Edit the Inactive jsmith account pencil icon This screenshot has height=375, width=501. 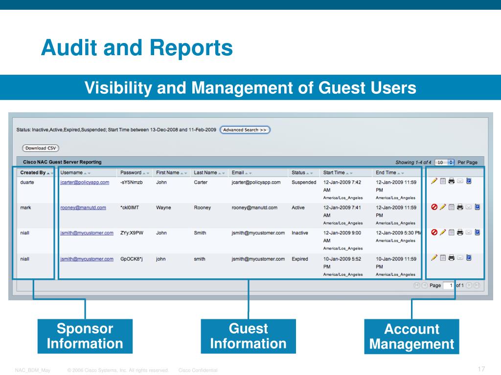point(442,232)
